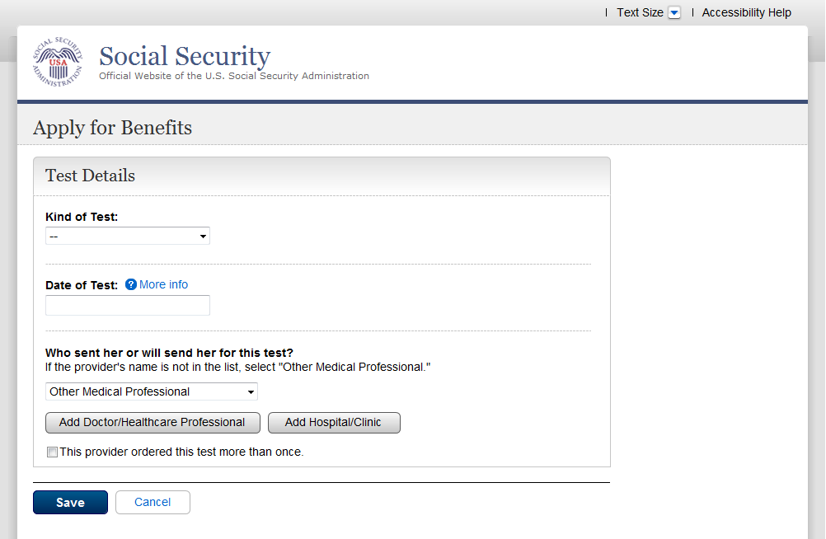Click the Kind of Test label

pyautogui.click(x=82, y=218)
